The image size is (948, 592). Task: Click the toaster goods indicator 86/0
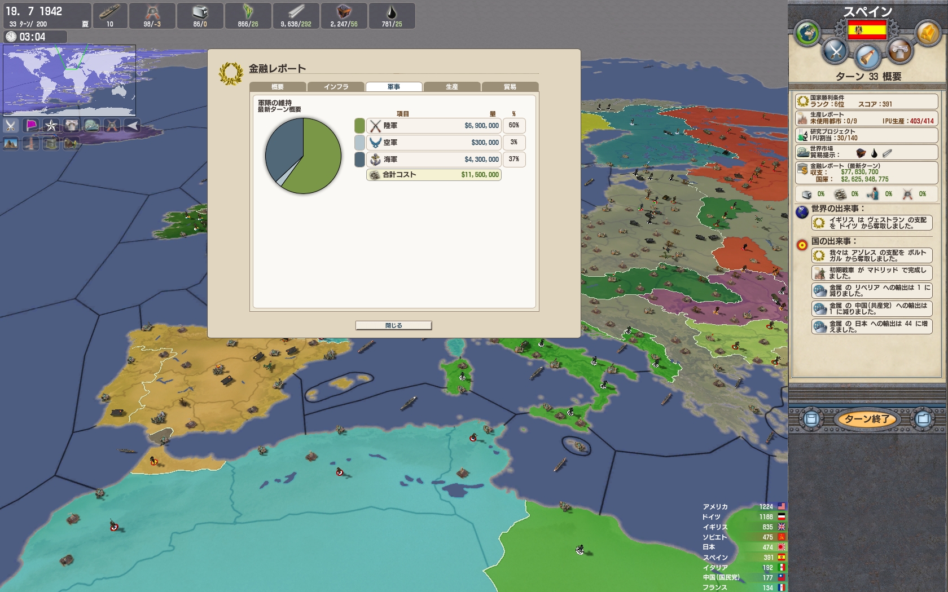(x=200, y=16)
